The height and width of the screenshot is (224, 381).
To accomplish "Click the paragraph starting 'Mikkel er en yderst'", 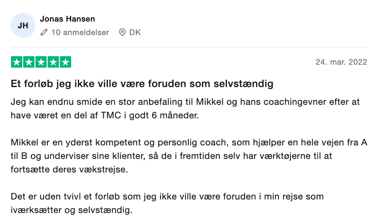I will tap(189, 156).
